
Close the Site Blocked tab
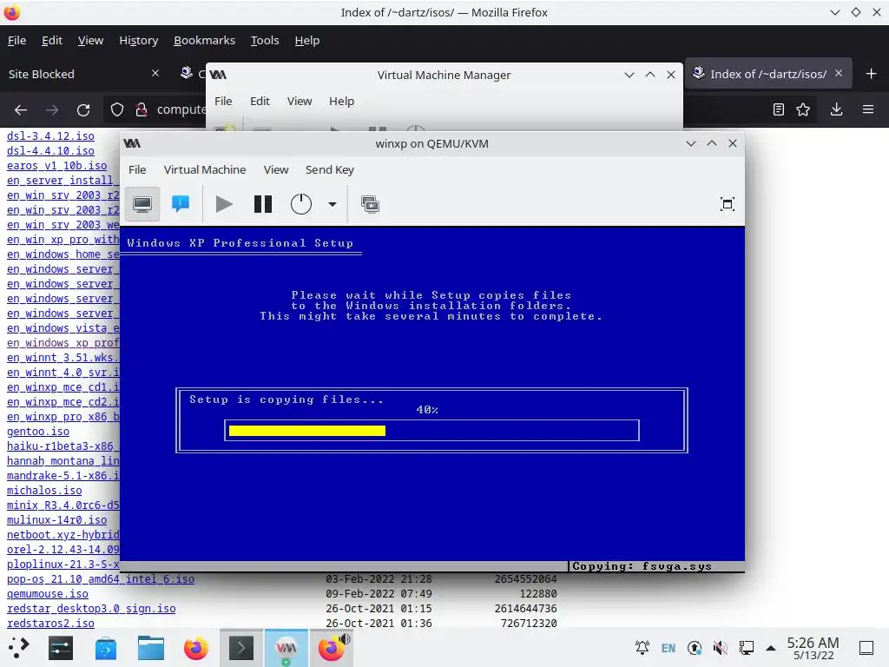click(x=155, y=73)
